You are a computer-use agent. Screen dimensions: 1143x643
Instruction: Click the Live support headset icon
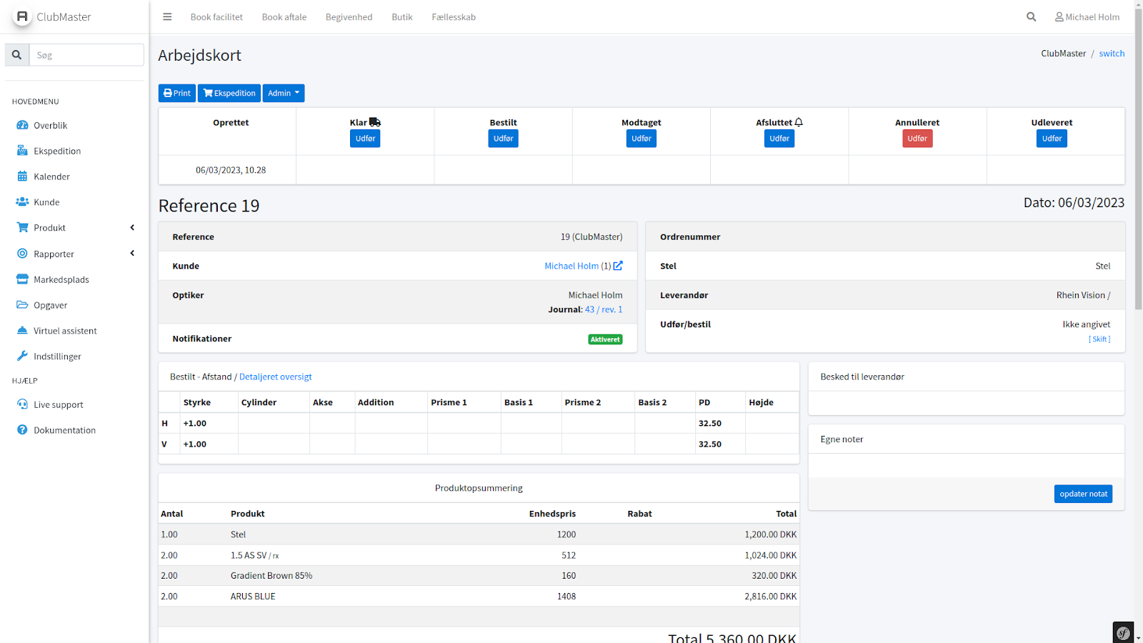[x=22, y=404]
